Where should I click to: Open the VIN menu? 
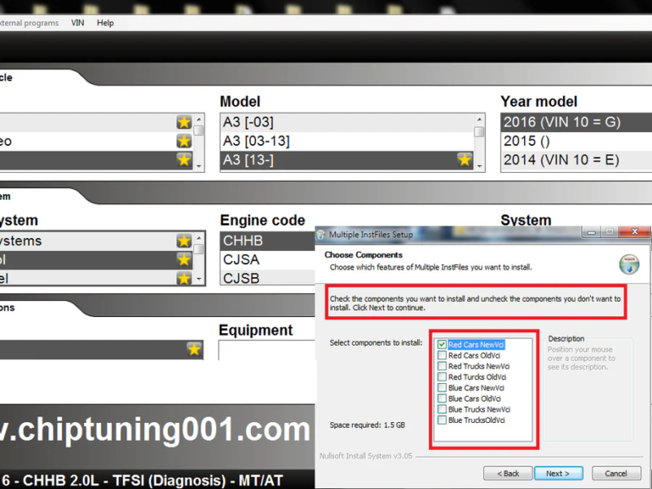77,23
